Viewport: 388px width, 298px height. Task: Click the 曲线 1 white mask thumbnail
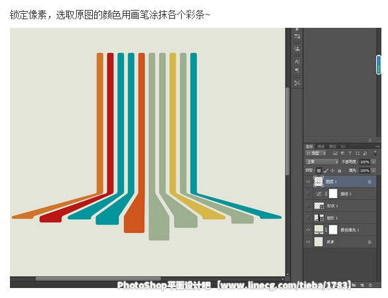pyautogui.click(x=333, y=194)
